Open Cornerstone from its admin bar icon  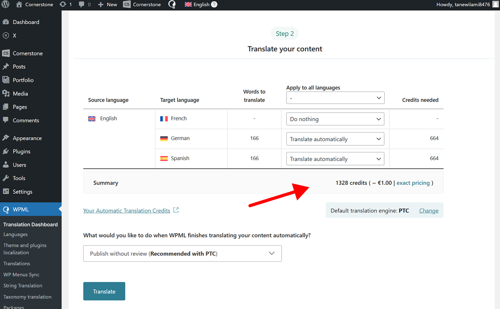127,4
